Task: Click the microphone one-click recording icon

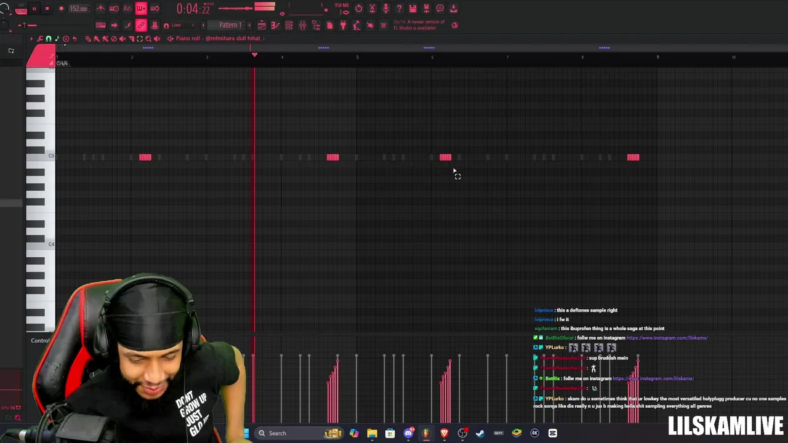Action: click(x=386, y=8)
